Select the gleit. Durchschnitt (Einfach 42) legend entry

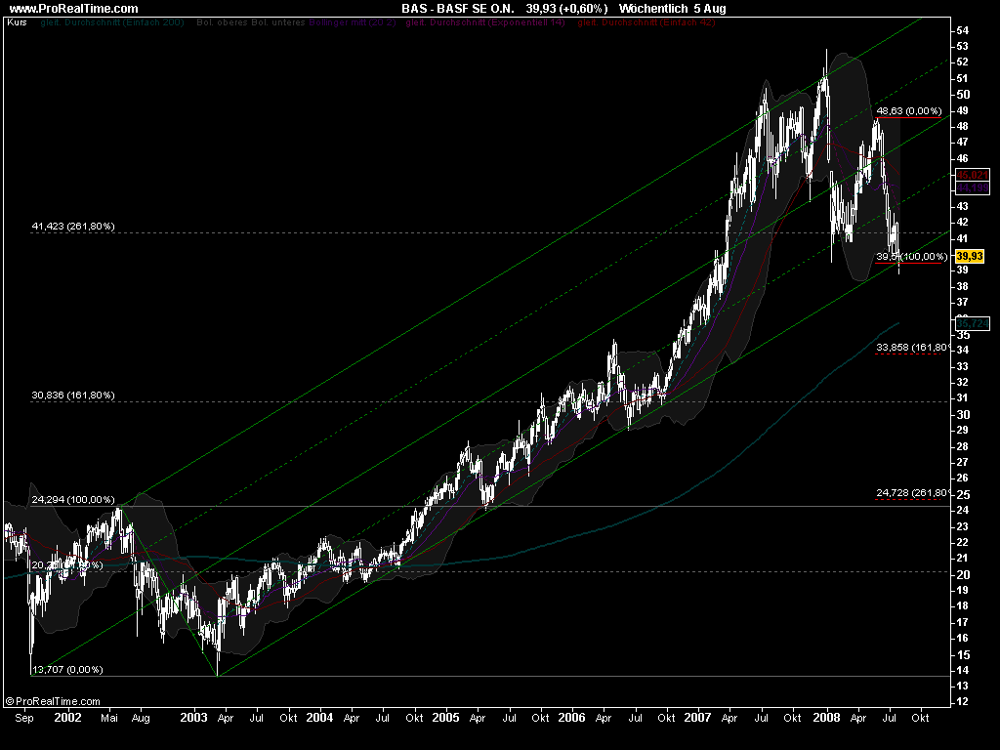[646, 22]
